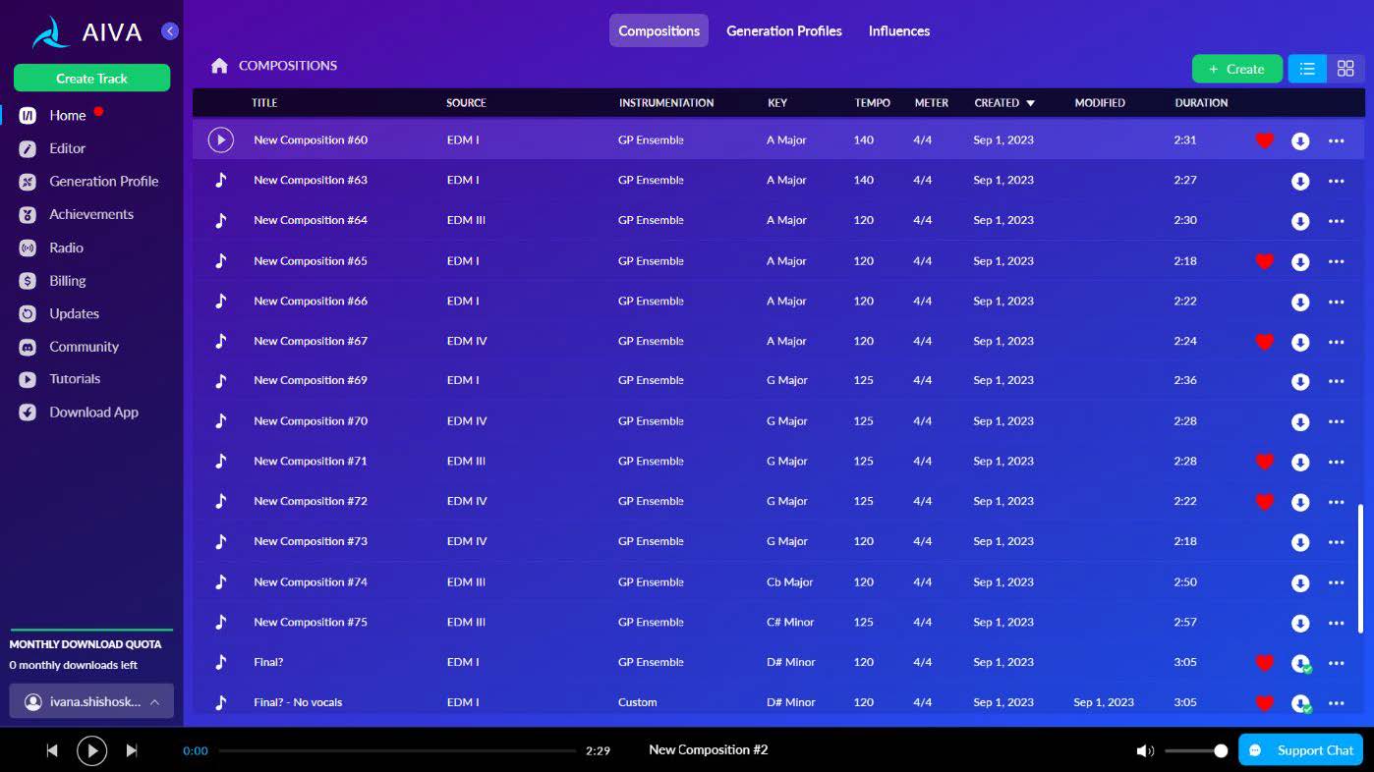Open the Achievements page in sidebar
Image resolution: width=1374 pixels, height=772 pixels.
(x=90, y=214)
